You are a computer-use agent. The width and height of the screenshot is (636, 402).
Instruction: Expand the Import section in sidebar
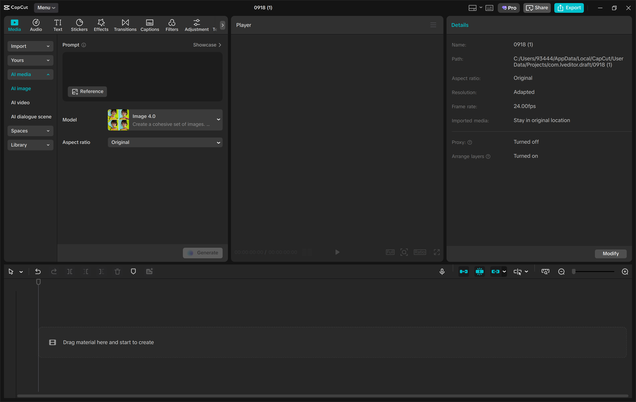point(30,46)
